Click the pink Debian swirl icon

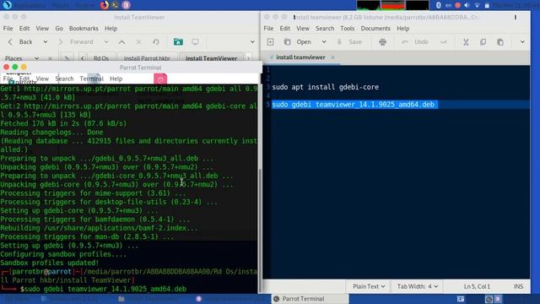[x=160, y=79]
